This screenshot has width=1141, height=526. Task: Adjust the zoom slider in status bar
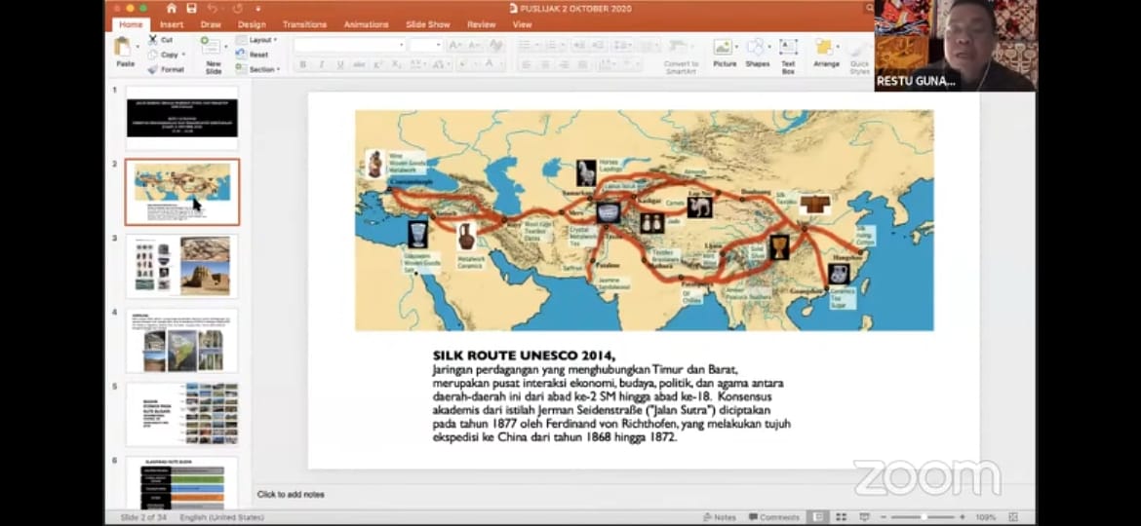[x=925, y=517]
